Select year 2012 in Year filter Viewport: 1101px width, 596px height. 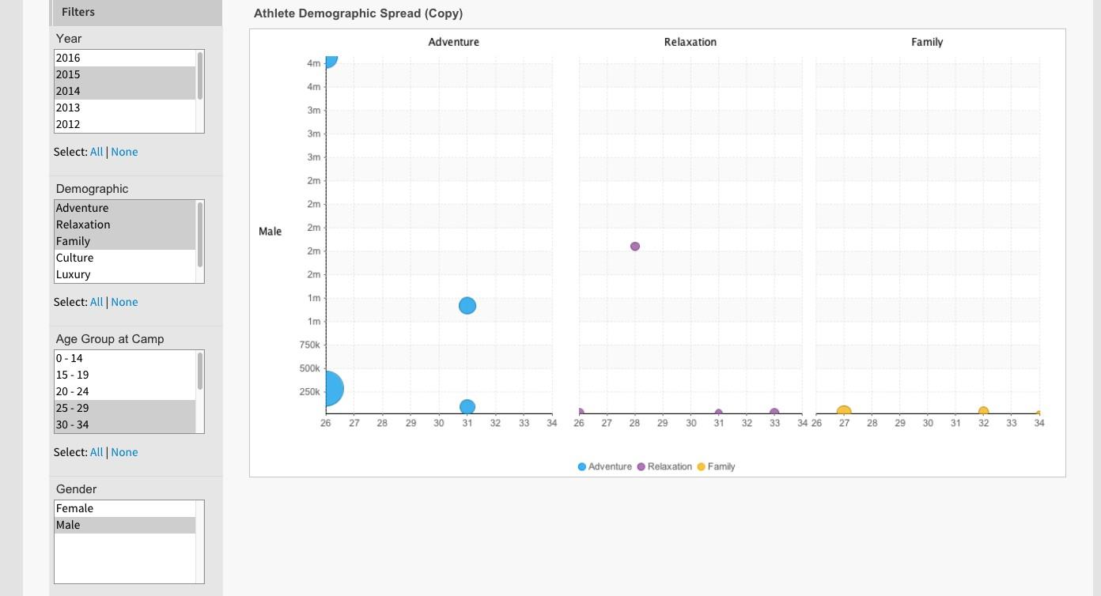point(125,124)
